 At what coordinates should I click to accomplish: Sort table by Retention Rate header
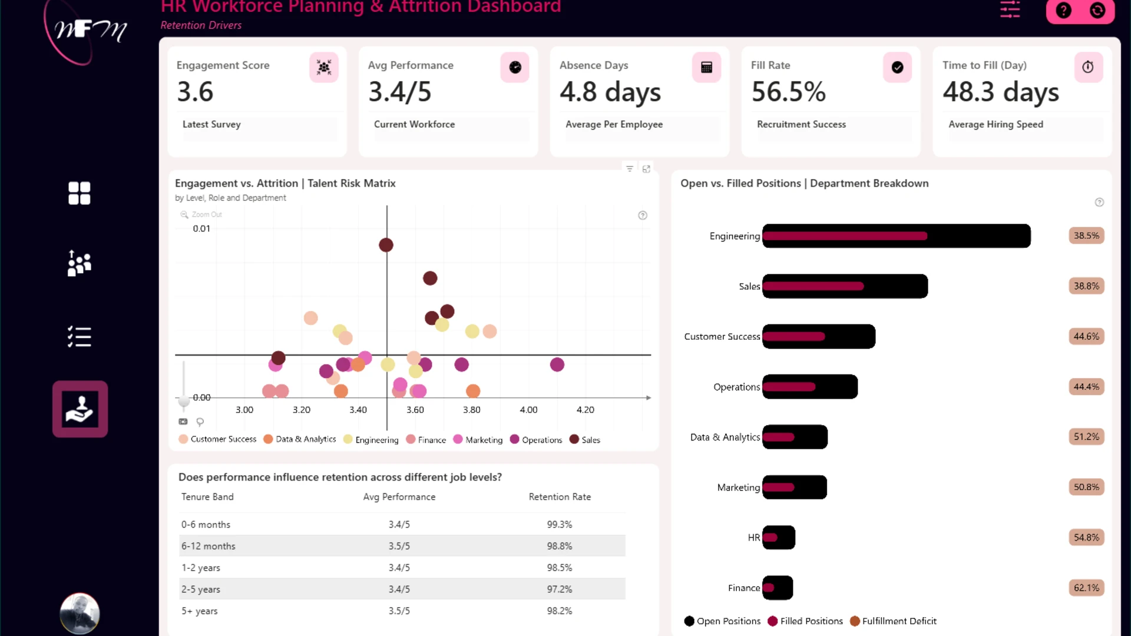pos(560,497)
